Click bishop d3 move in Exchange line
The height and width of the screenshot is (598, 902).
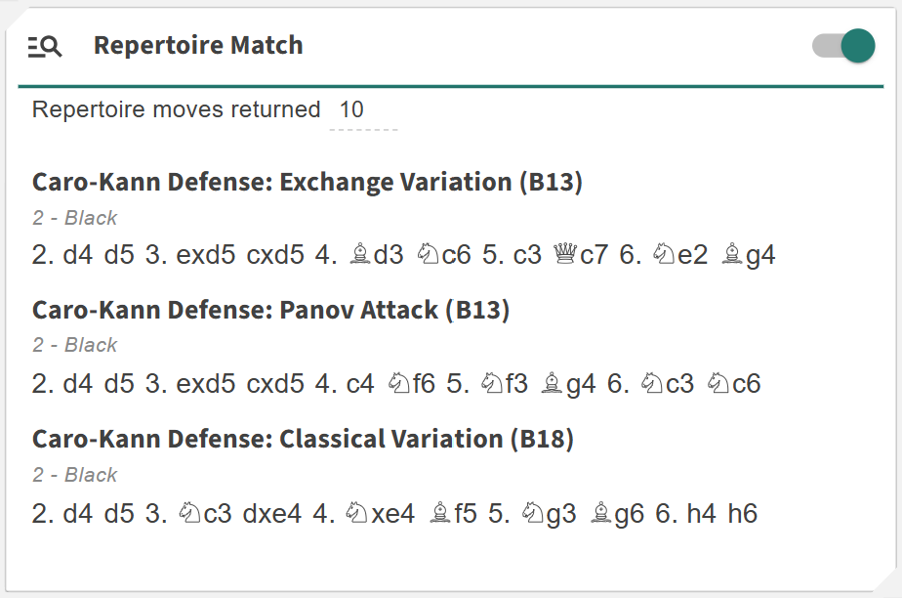coord(375,256)
